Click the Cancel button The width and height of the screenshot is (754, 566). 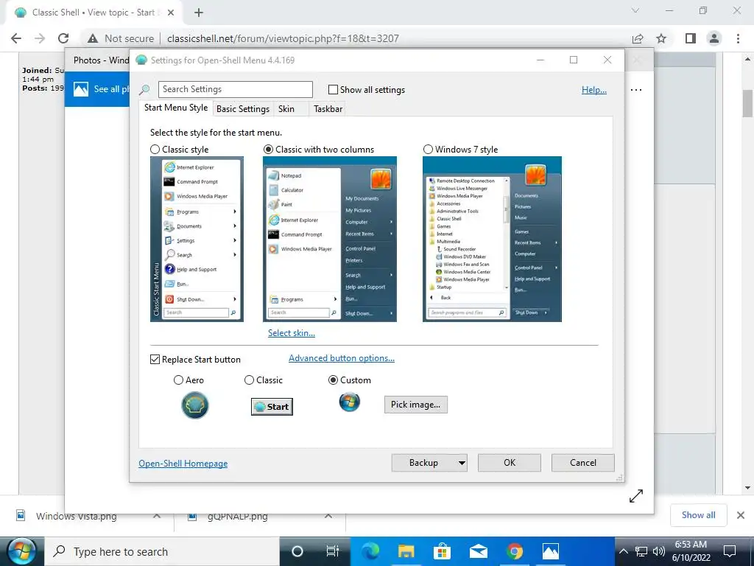point(583,463)
